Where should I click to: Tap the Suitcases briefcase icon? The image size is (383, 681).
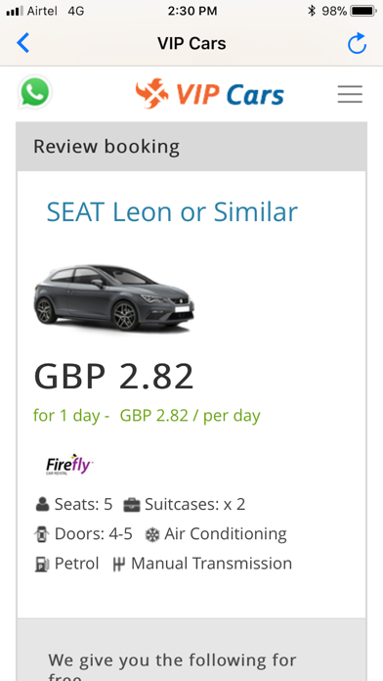[132, 505]
